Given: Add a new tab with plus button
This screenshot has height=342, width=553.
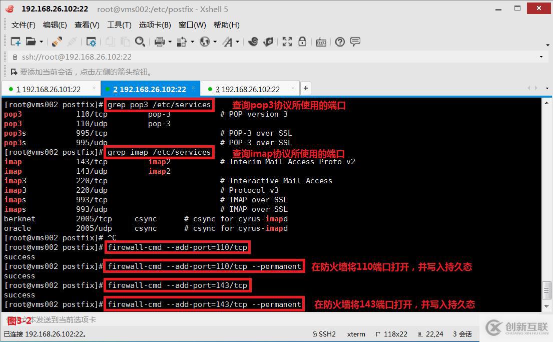Looking at the screenshot, I should click(x=306, y=88).
